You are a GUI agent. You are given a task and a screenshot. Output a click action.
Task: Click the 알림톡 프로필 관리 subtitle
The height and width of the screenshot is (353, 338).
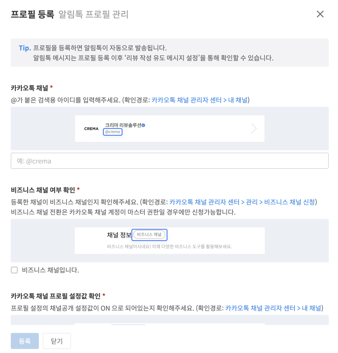(94, 14)
